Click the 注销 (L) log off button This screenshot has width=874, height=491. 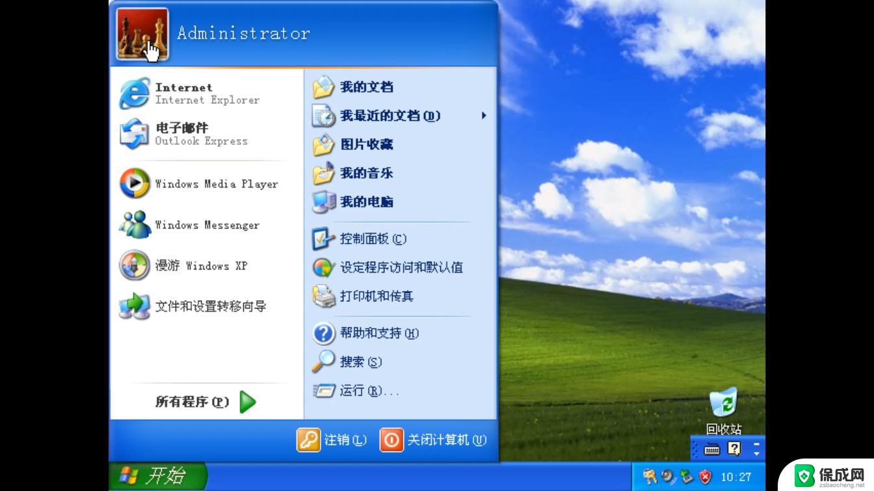[332, 440]
